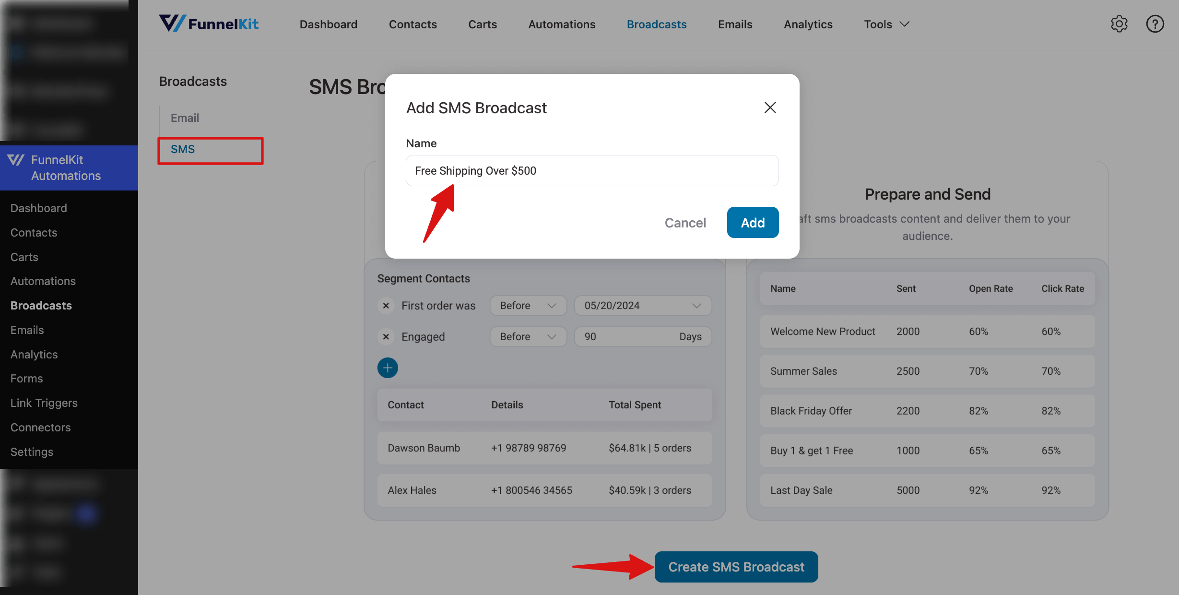
Task: Open the 05/20/2024 date dropdown
Action: [x=642, y=305]
